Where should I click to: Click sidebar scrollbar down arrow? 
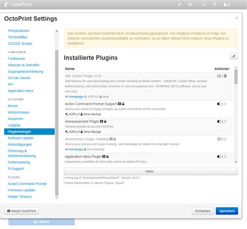click(57, 198)
